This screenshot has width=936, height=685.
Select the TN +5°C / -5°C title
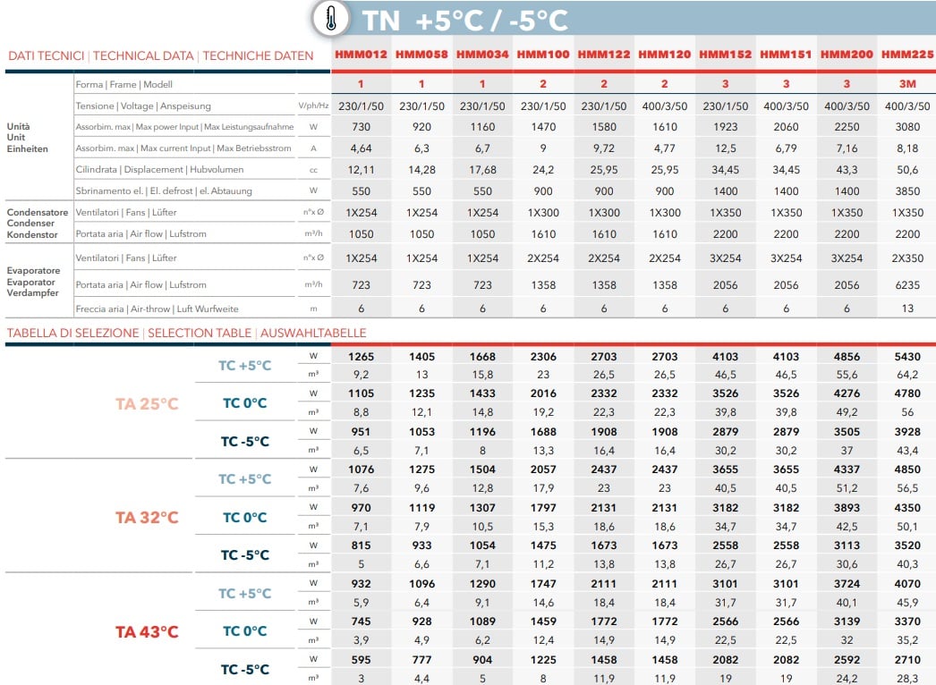(465, 21)
